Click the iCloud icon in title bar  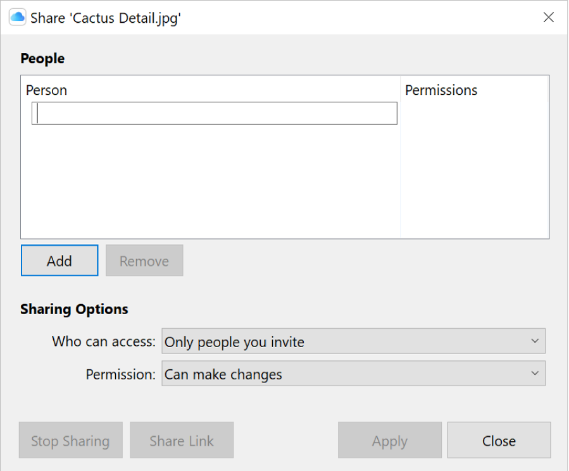click(17, 17)
